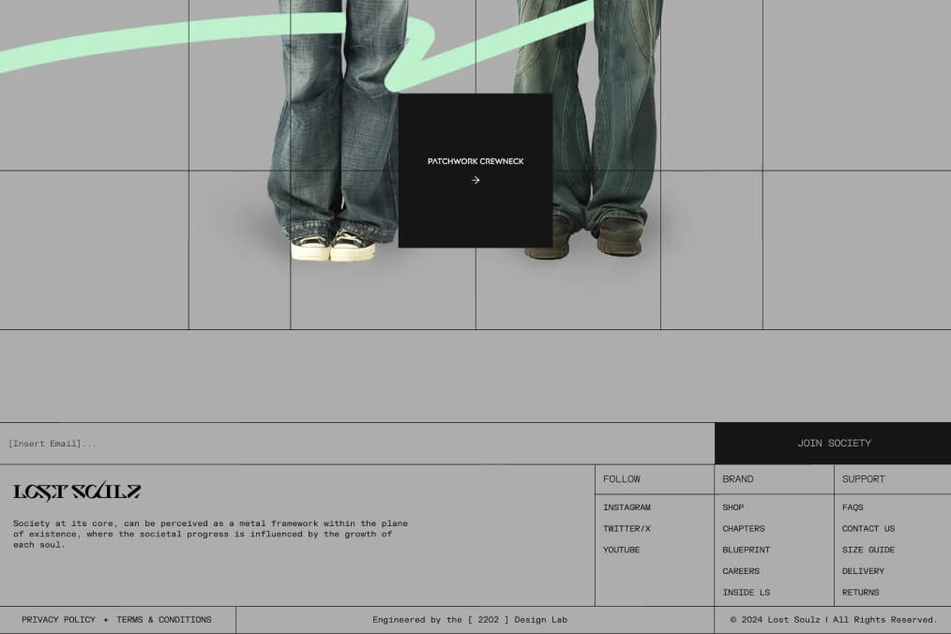Open the Twitter/X social link

point(626,528)
